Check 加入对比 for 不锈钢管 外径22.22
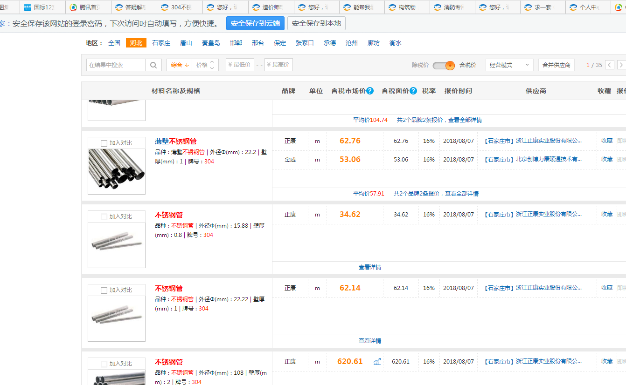 (x=104, y=290)
